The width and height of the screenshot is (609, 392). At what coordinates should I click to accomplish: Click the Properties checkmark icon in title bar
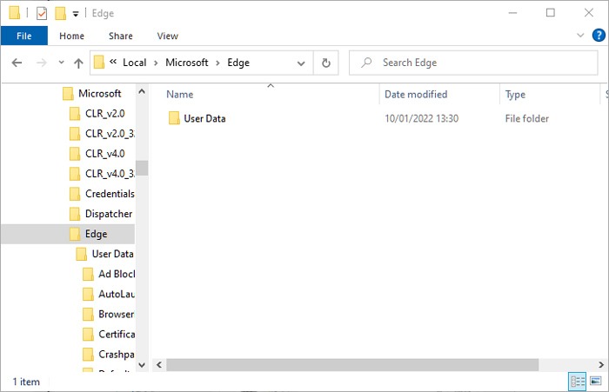tap(42, 14)
